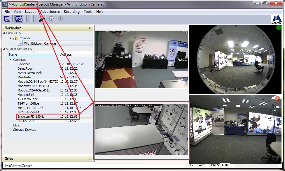Sort by the Name column header

pyautogui.click(x=34, y=54)
